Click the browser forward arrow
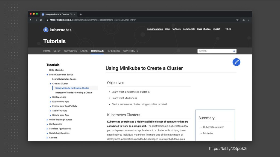 (x=36, y=20)
